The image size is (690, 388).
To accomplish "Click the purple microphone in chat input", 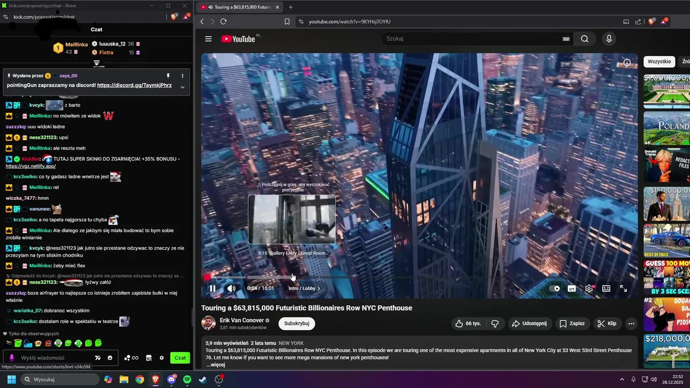I will 12,358.
